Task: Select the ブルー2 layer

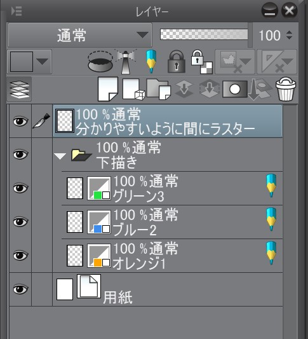Action: click(172, 222)
